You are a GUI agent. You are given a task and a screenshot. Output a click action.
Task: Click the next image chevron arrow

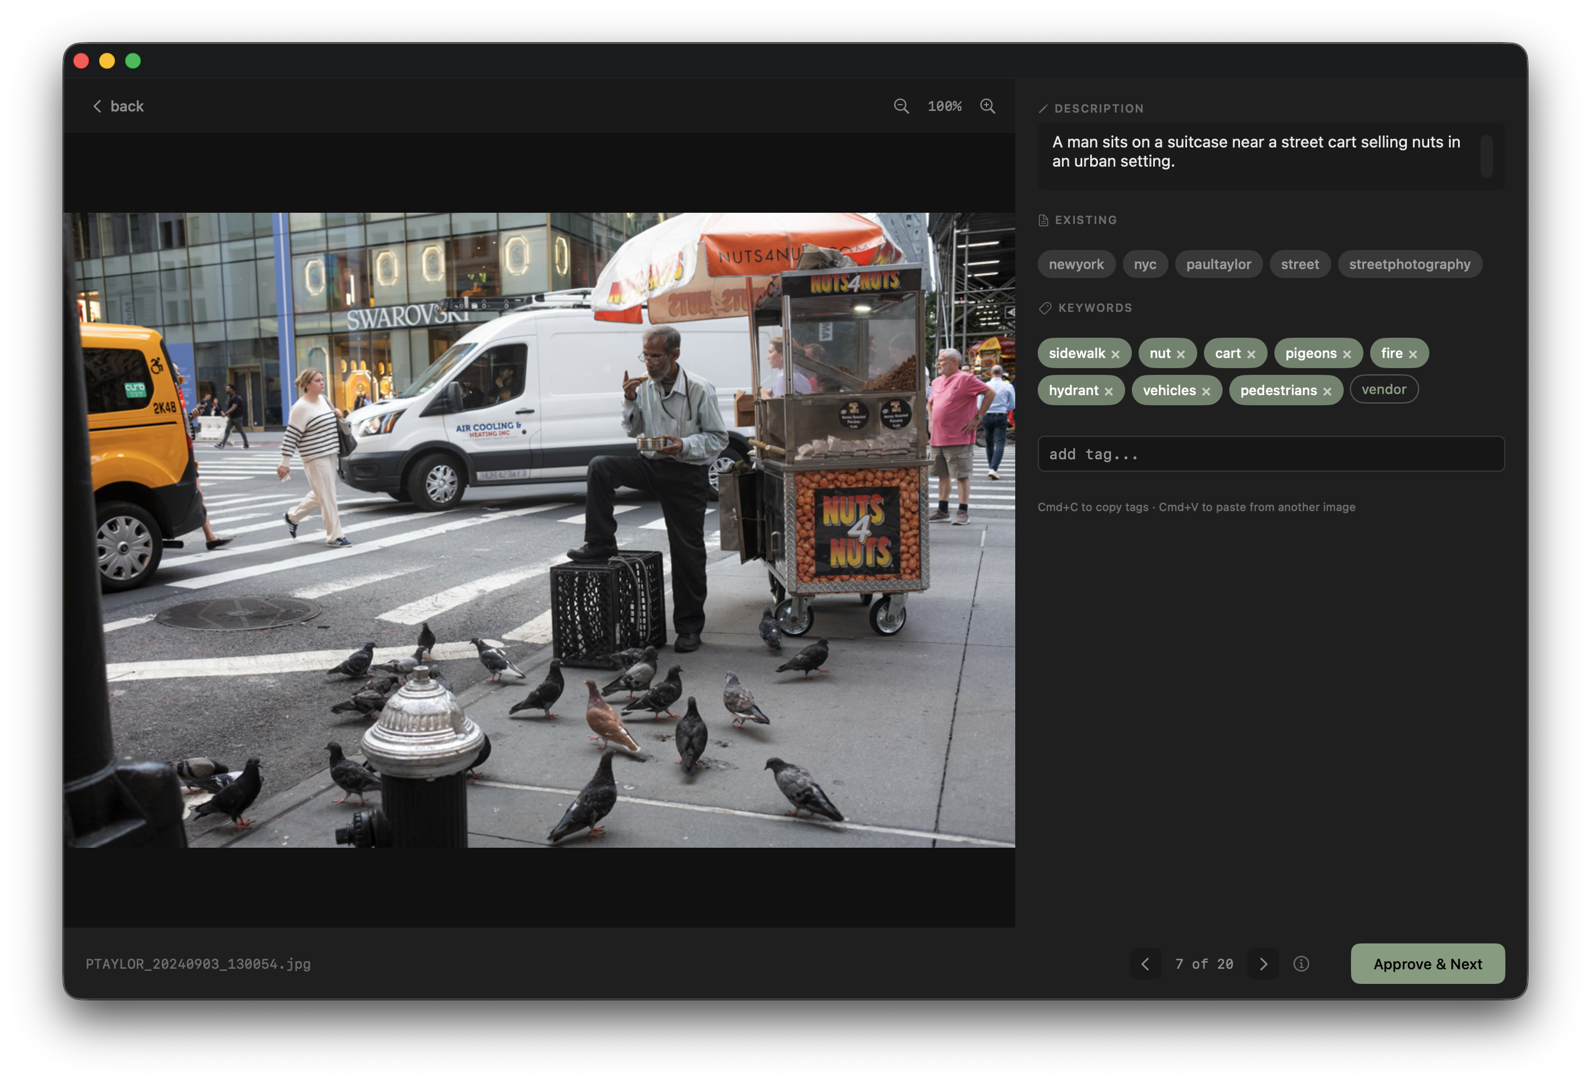click(x=1263, y=964)
